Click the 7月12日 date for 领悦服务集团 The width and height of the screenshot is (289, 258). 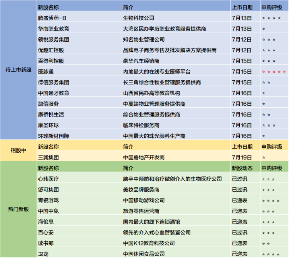click(x=242, y=39)
